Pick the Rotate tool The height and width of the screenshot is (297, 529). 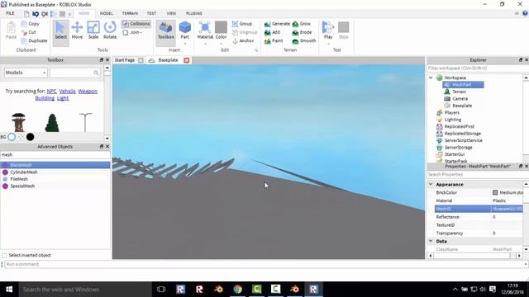coord(110,31)
